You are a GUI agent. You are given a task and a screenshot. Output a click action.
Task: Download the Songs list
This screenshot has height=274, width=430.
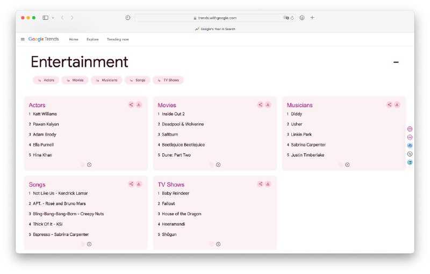139,184
